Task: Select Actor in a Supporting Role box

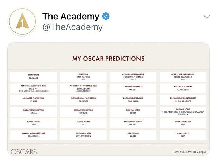Action: pos(34,88)
